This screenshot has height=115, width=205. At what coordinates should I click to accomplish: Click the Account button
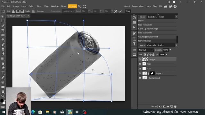pos(72,6)
